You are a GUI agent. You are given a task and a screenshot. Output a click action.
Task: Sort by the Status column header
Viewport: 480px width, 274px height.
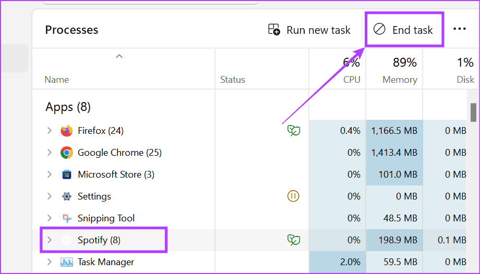[233, 80]
